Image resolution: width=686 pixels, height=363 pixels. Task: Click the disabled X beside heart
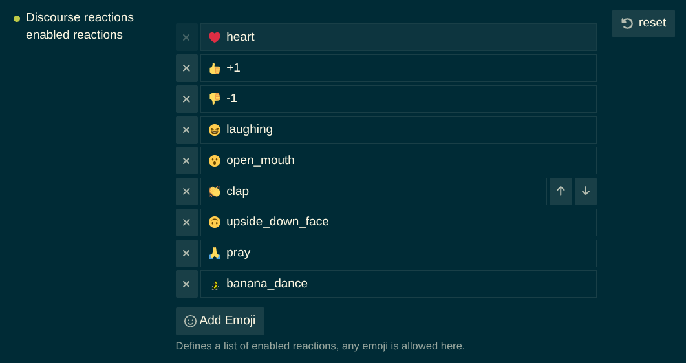click(187, 37)
